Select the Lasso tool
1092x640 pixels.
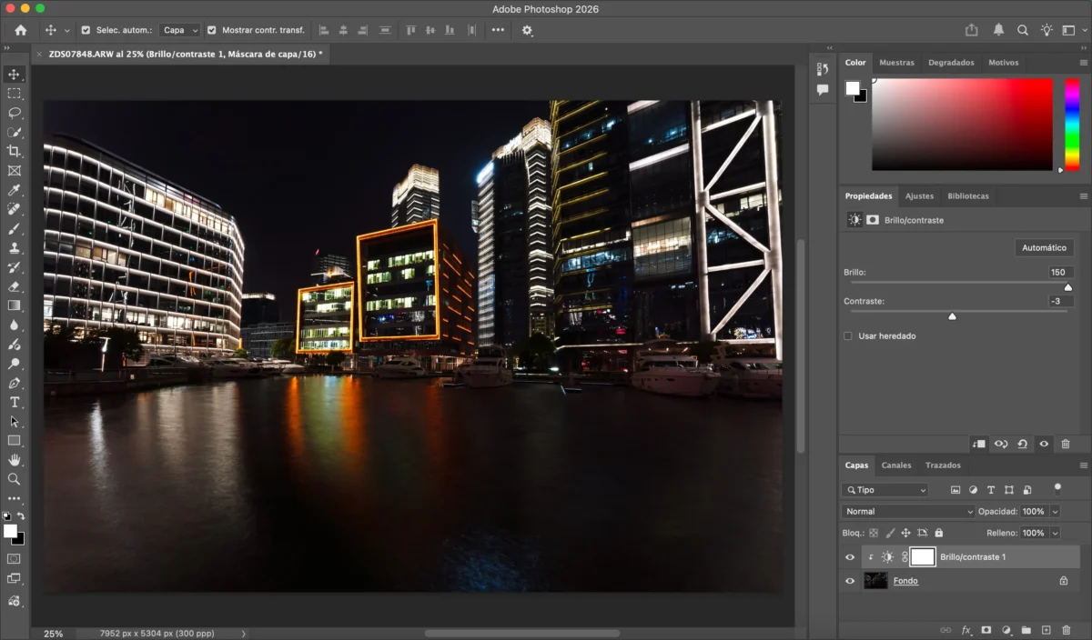pyautogui.click(x=14, y=113)
